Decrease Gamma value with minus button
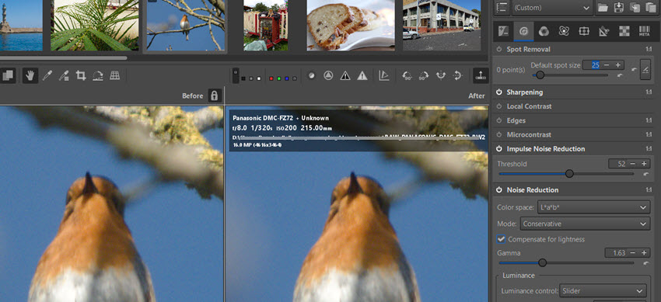 (x=633, y=253)
